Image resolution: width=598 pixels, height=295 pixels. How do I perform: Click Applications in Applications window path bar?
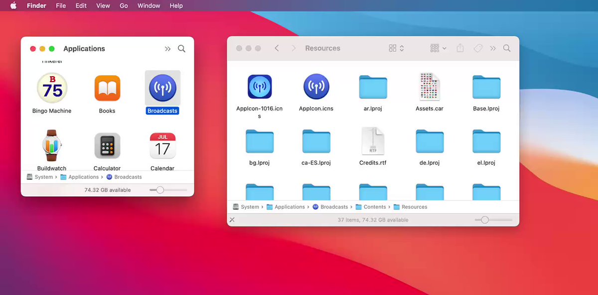79,177
